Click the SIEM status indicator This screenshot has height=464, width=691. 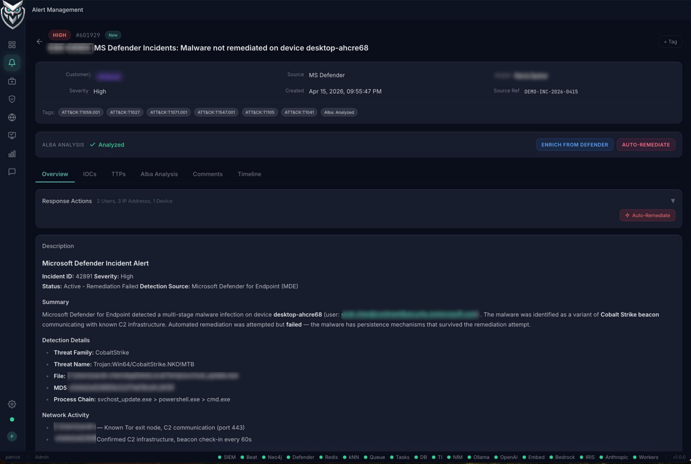click(x=227, y=457)
